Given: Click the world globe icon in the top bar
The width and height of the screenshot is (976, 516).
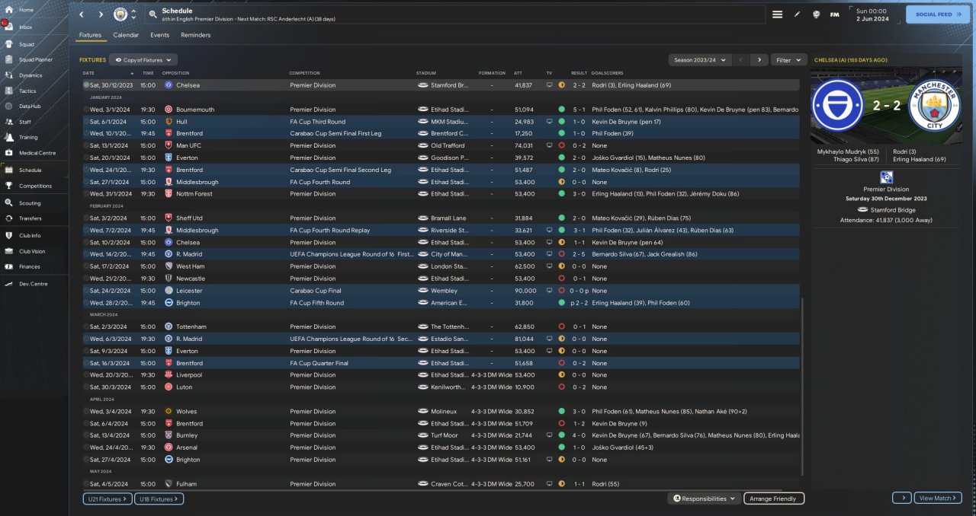Looking at the screenshot, I should (x=816, y=14).
